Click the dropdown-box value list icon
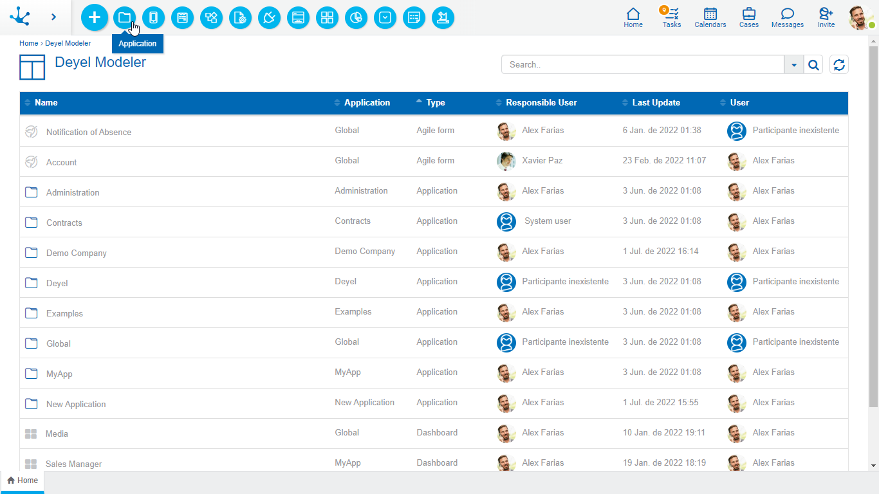879x494 pixels. click(385, 17)
